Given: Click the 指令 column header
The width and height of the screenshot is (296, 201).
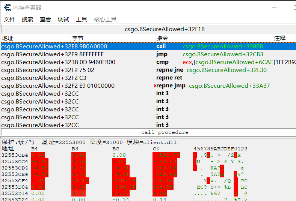Looking at the screenshot, I should (x=214, y=38).
